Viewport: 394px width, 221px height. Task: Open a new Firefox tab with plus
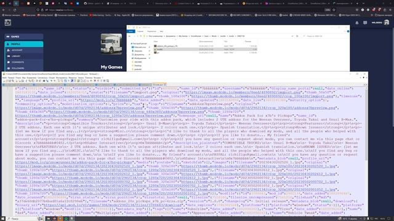357,4
